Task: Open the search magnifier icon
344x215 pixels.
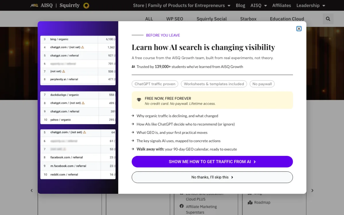Action: point(328,19)
